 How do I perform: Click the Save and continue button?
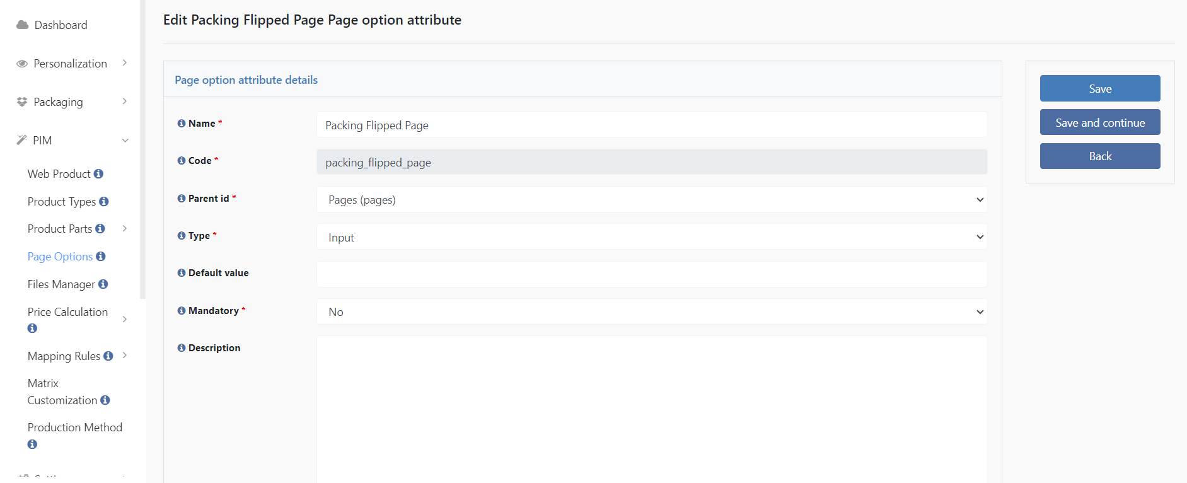(1100, 122)
